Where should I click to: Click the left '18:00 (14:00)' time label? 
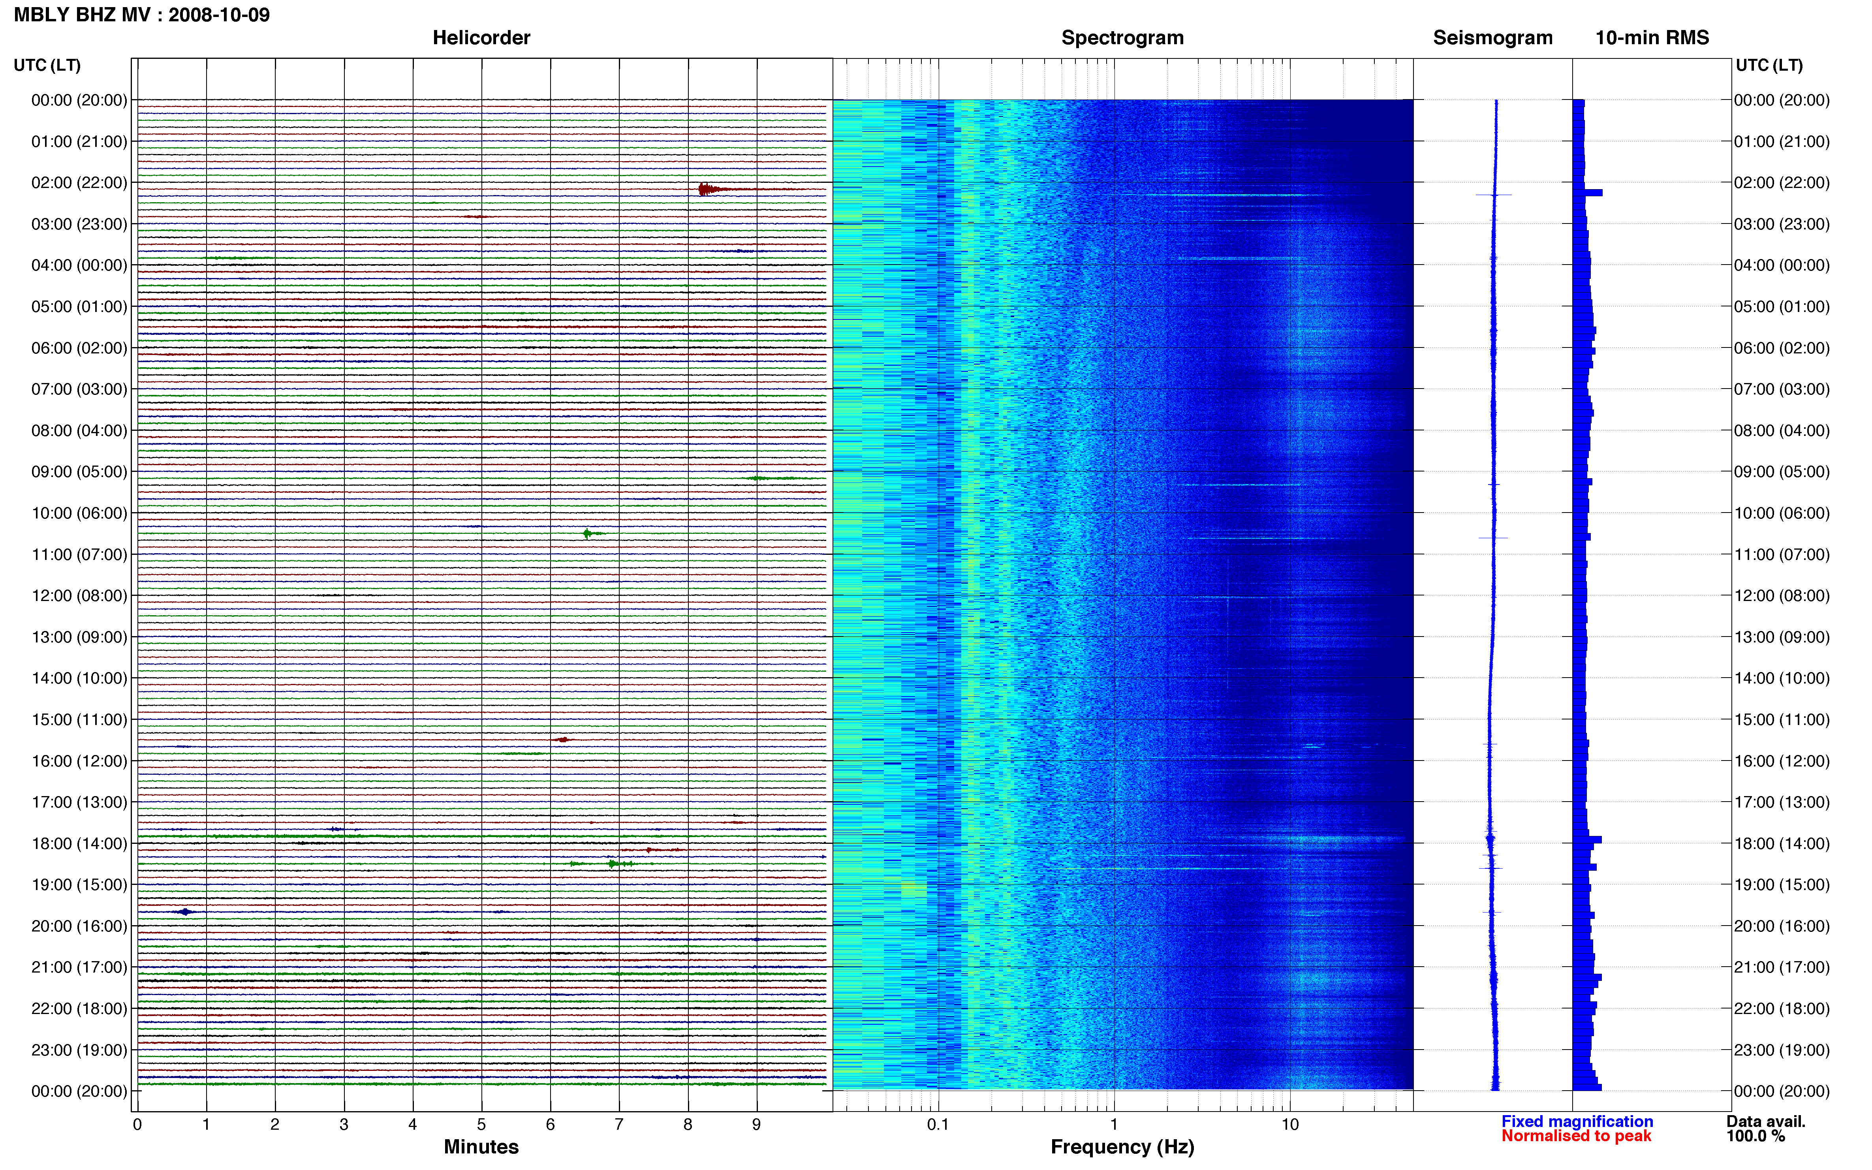[79, 843]
